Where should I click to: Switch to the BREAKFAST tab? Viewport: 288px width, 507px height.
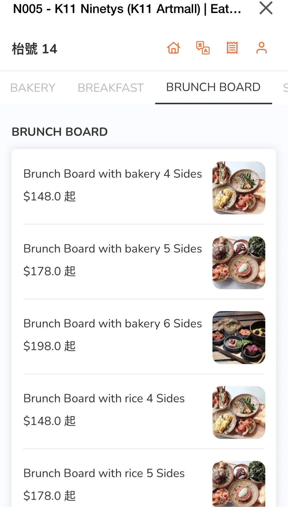(111, 88)
